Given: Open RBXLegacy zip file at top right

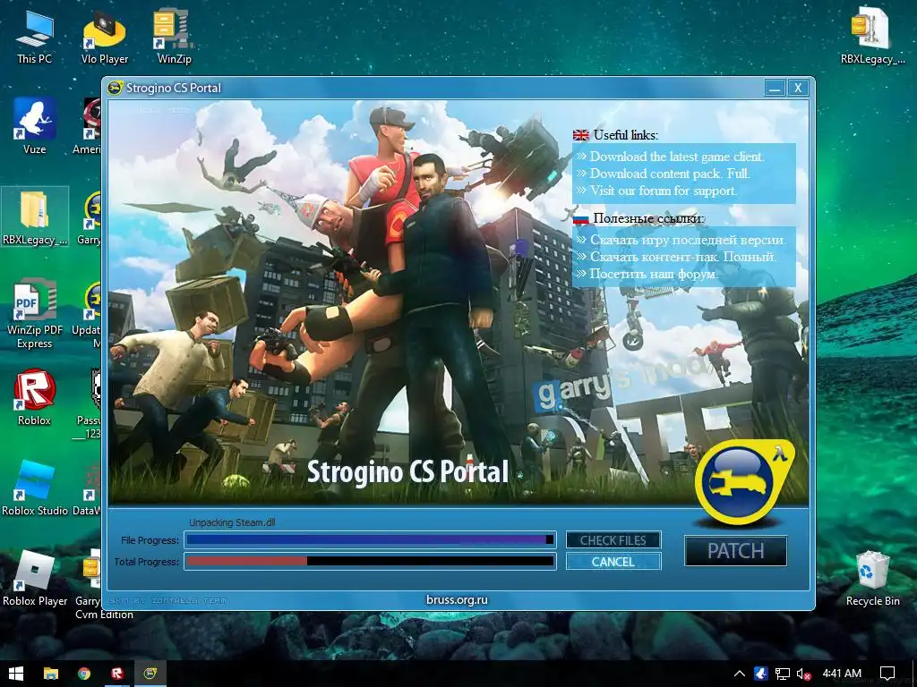Looking at the screenshot, I should tap(872, 37).
